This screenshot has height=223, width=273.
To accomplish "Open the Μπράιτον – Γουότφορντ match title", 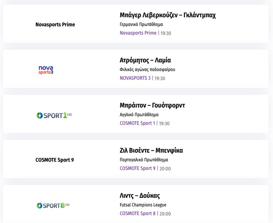I will 152,105.
